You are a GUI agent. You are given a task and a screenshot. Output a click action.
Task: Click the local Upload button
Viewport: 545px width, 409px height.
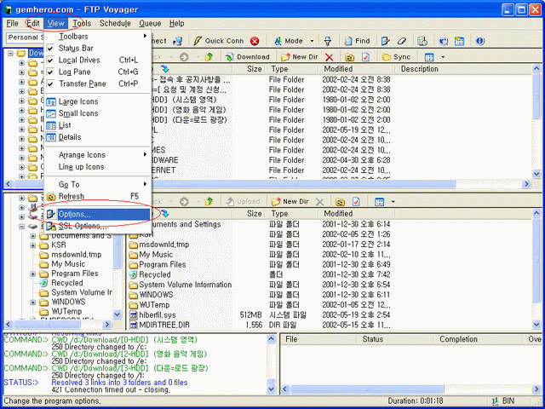pyautogui.click(x=243, y=201)
